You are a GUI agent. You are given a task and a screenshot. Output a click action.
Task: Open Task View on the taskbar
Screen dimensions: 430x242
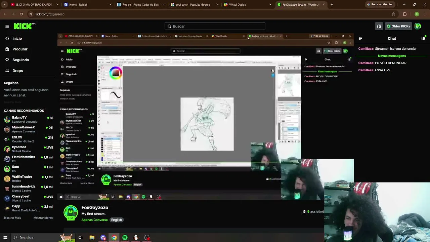(x=81, y=238)
